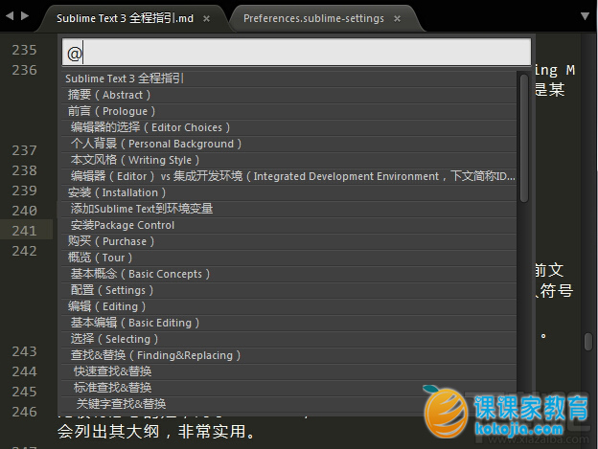Click the Goto symbol input field

[x=296, y=52]
